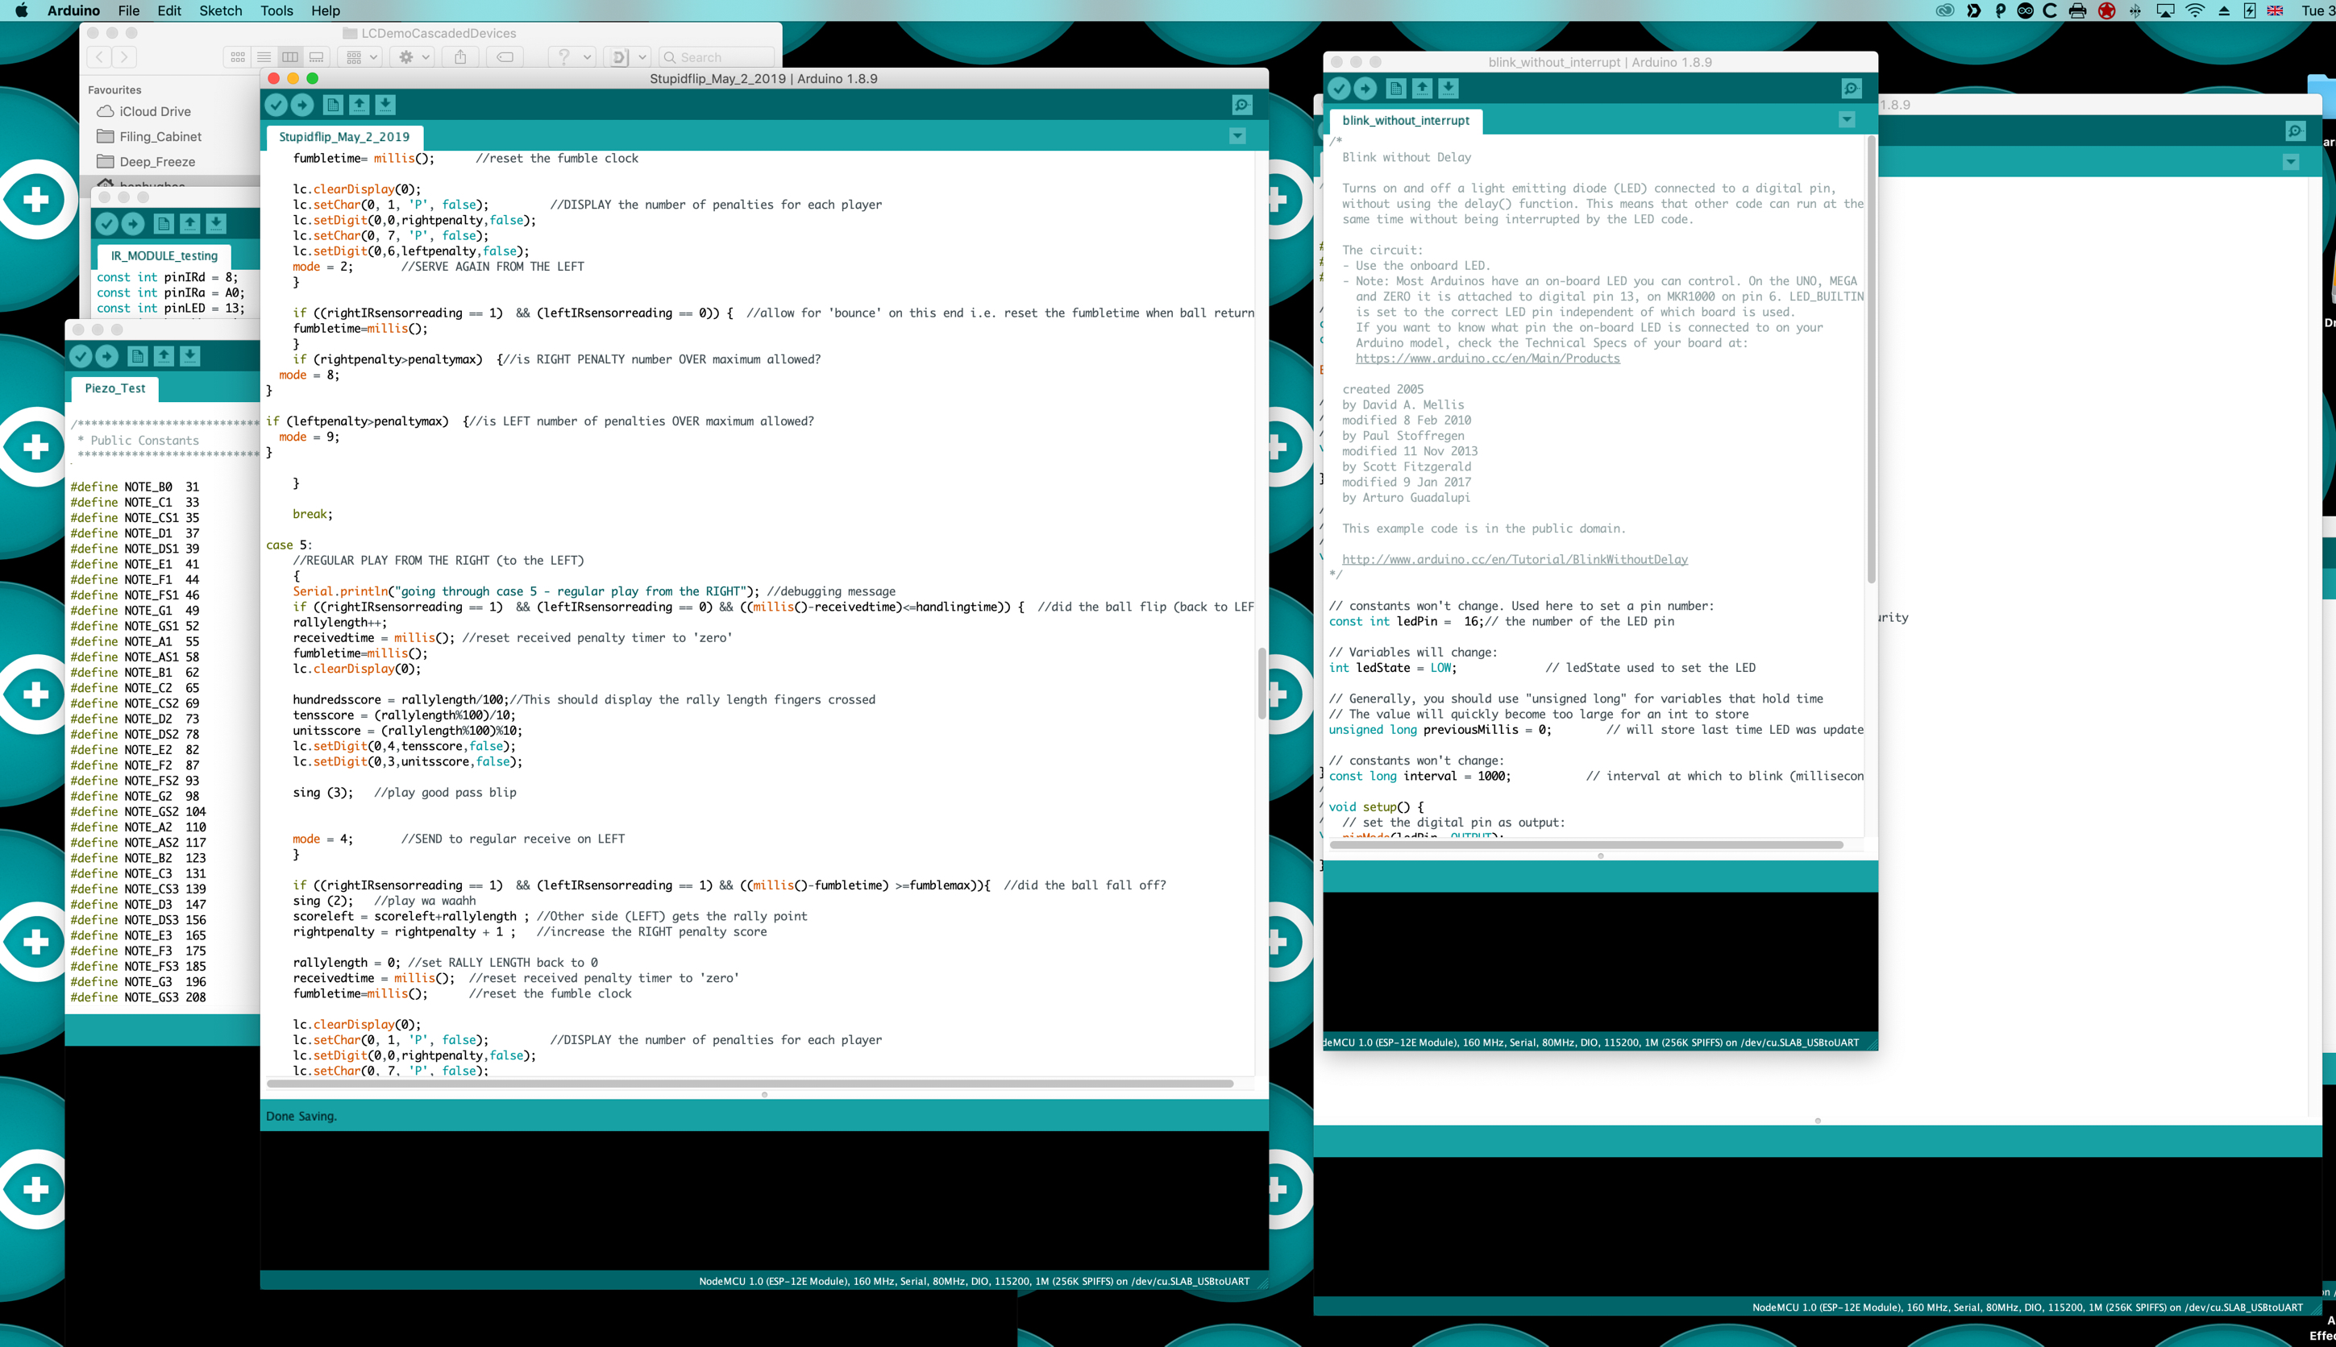Open tab menu dropdown in Stupidflip_May_2_2019 window
2336x1347 pixels.
coord(1237,136)
